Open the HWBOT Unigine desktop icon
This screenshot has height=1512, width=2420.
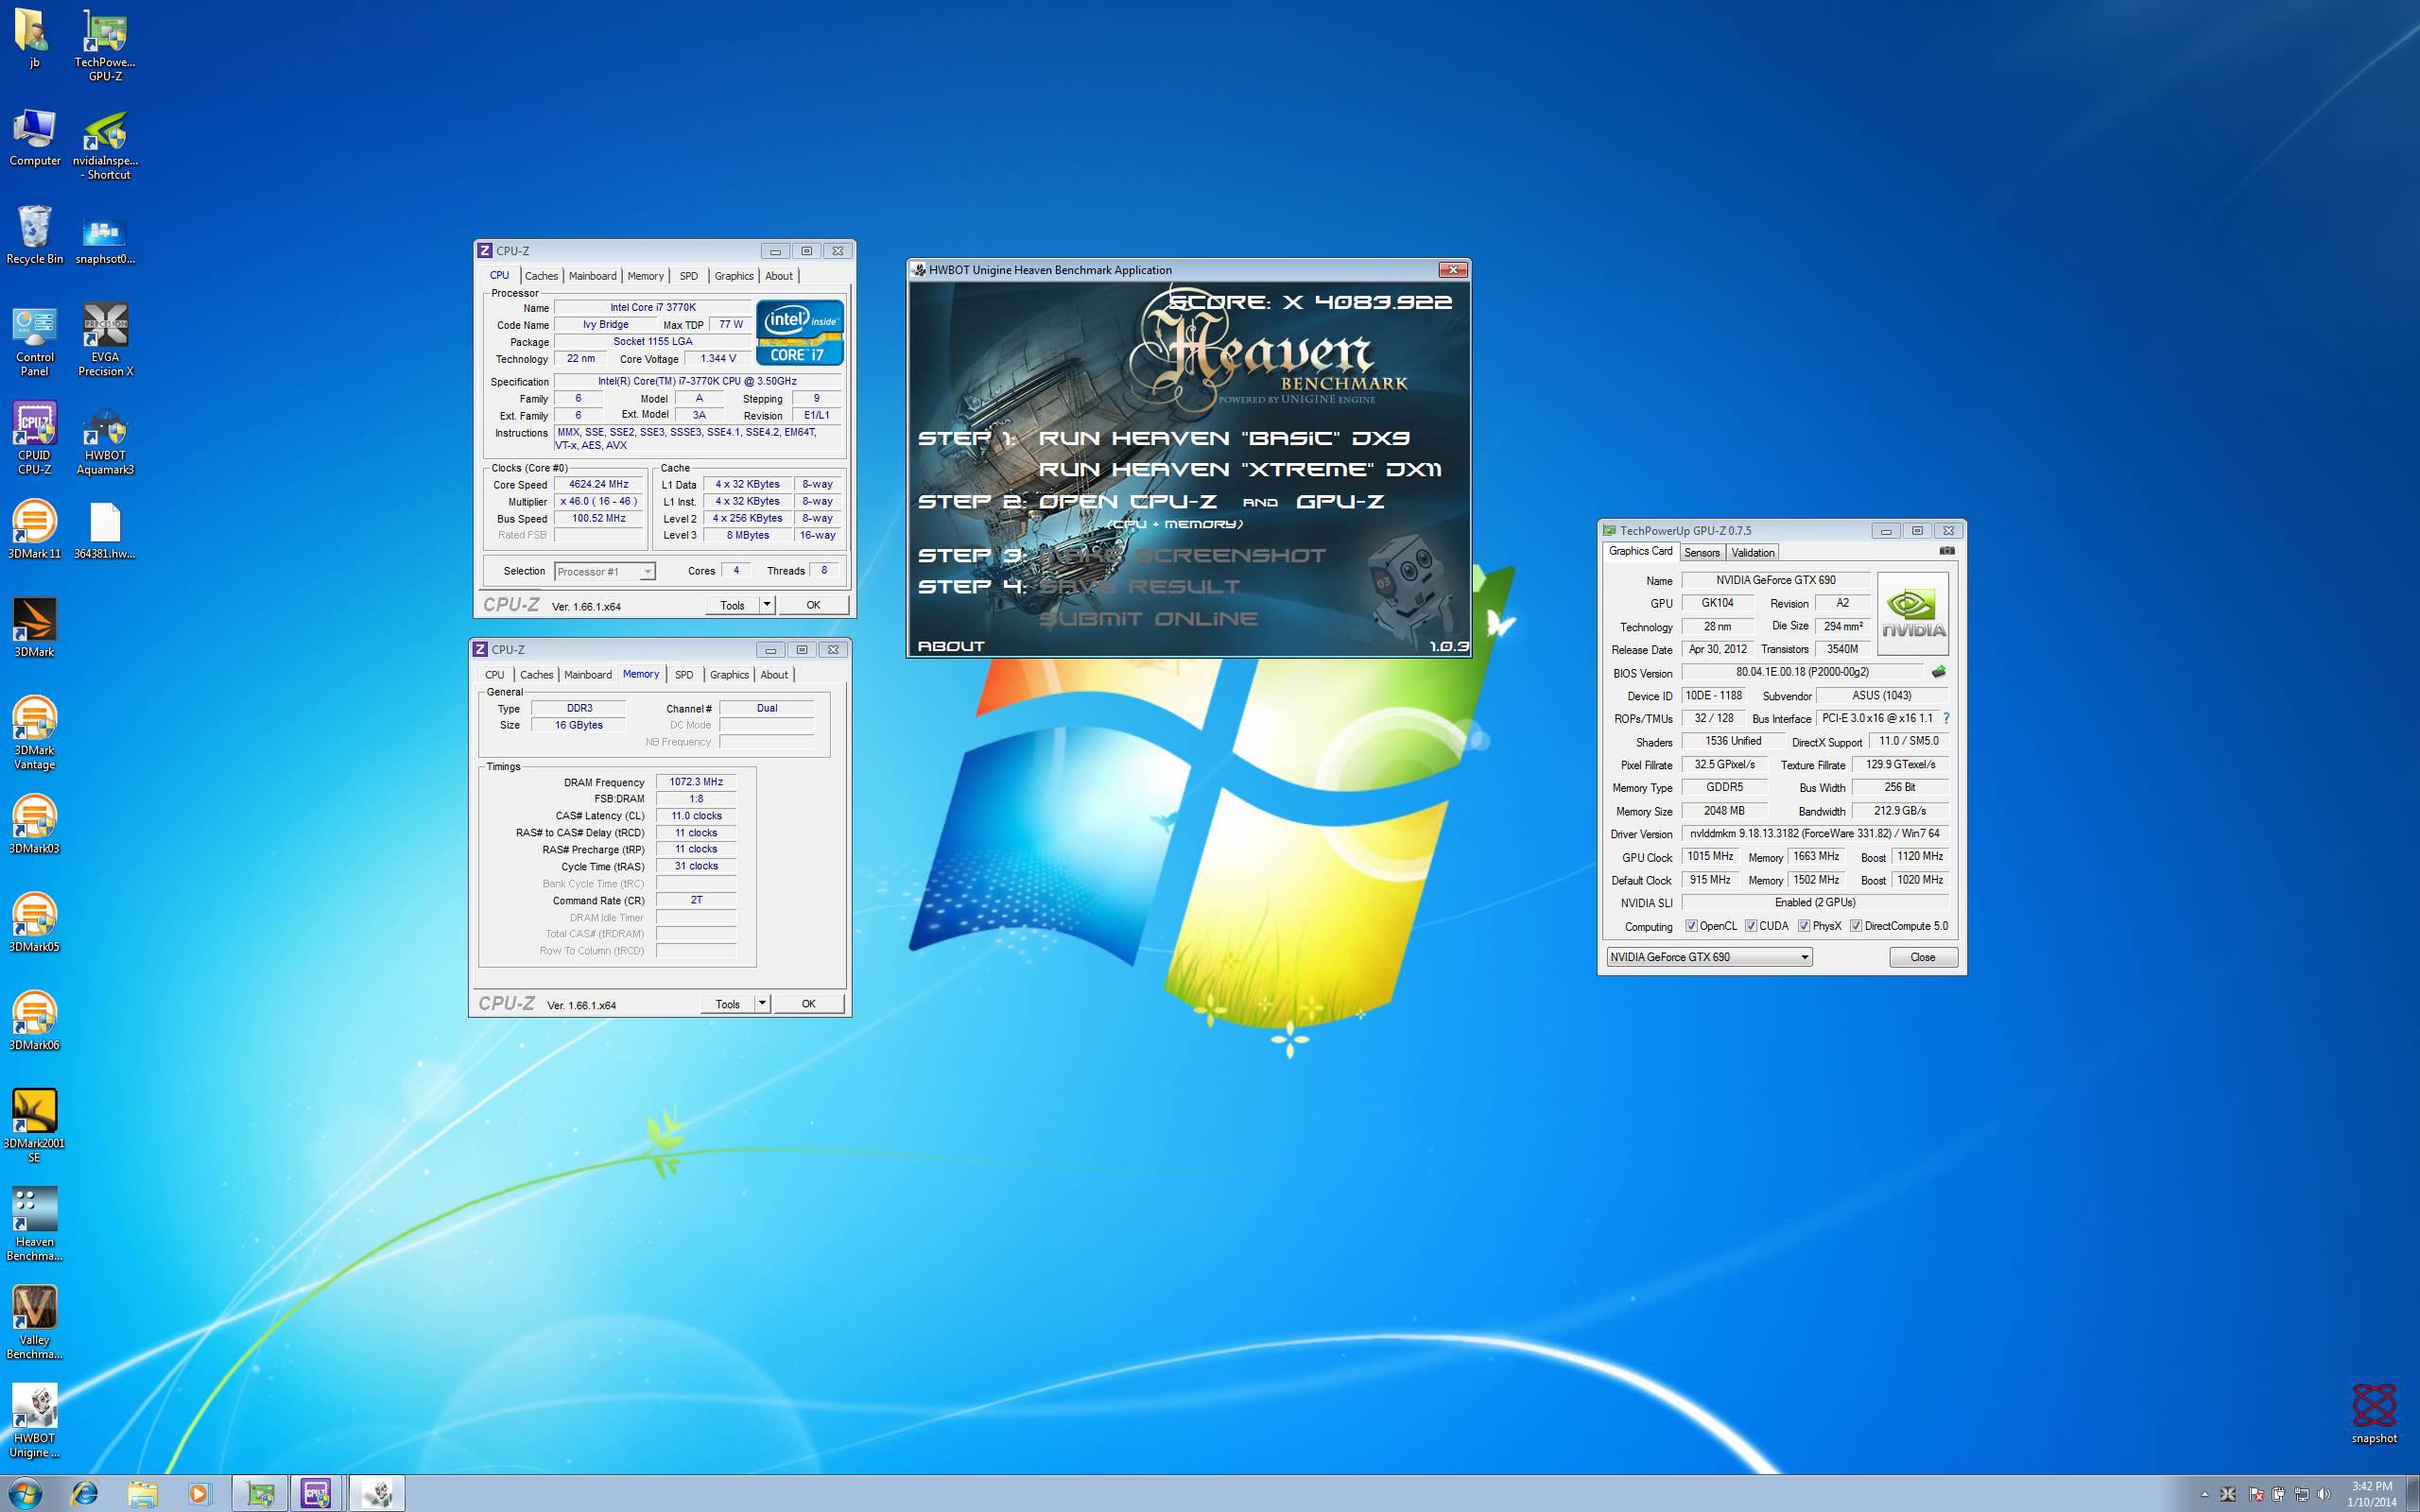(34, 1421)
